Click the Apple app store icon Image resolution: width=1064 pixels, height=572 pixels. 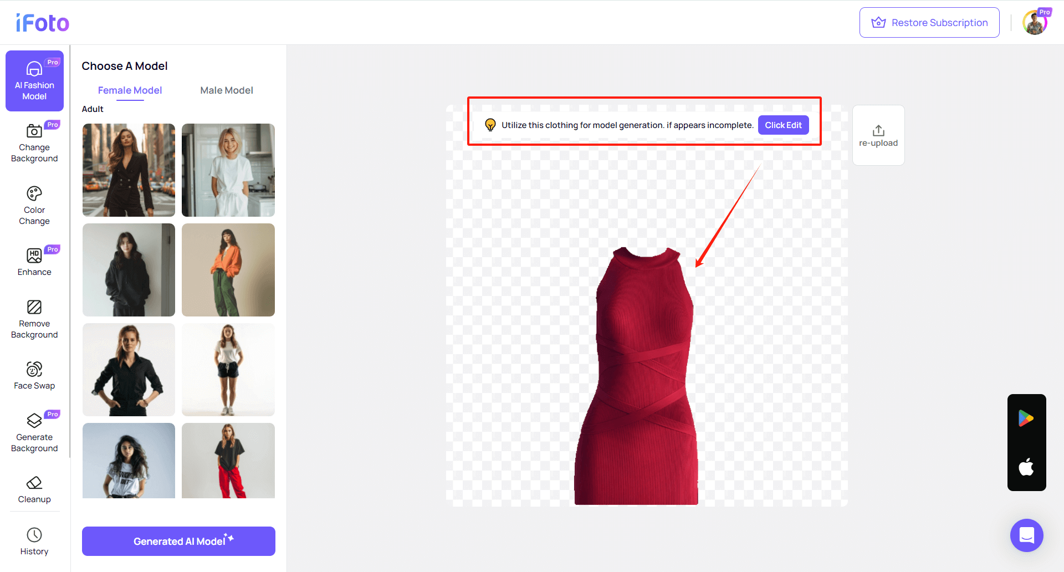tap(1026, 467)
